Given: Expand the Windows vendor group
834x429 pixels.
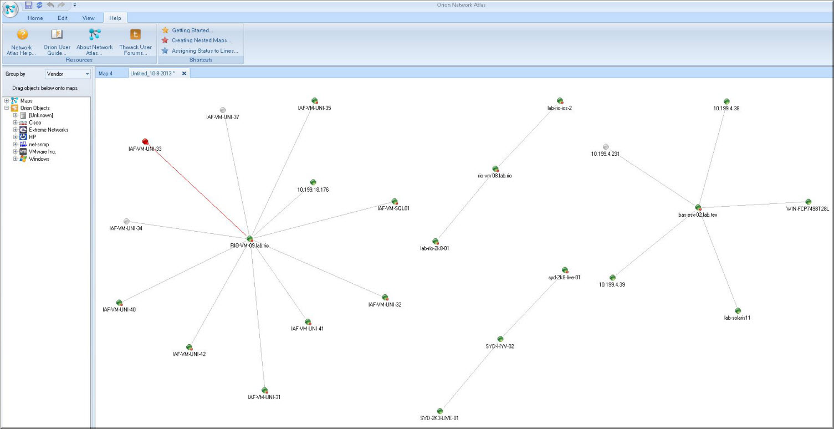Looking at the screenshot, I should click(16, 159).
